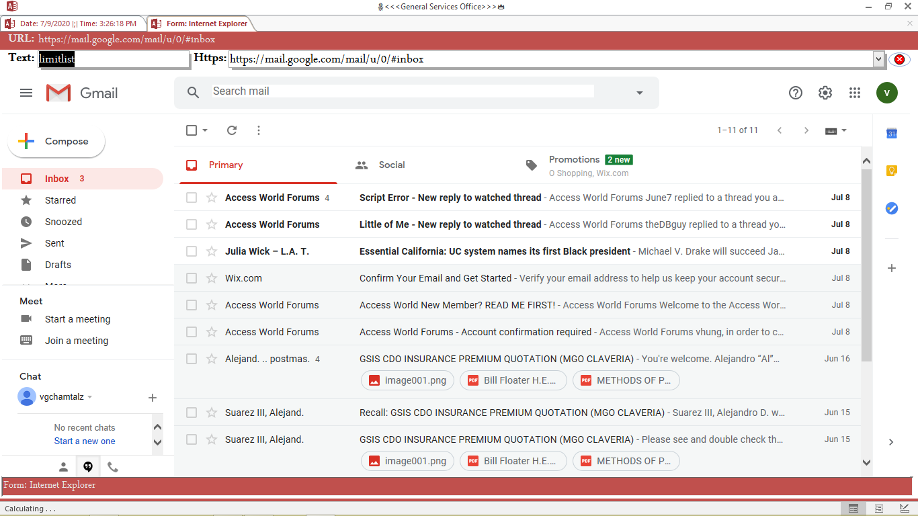The height and width of the screenshot is (516, 918).
Task: Check the Alejand. .. postmas. email checkbox
Action: pyautogui.click(x=192, y=359)
